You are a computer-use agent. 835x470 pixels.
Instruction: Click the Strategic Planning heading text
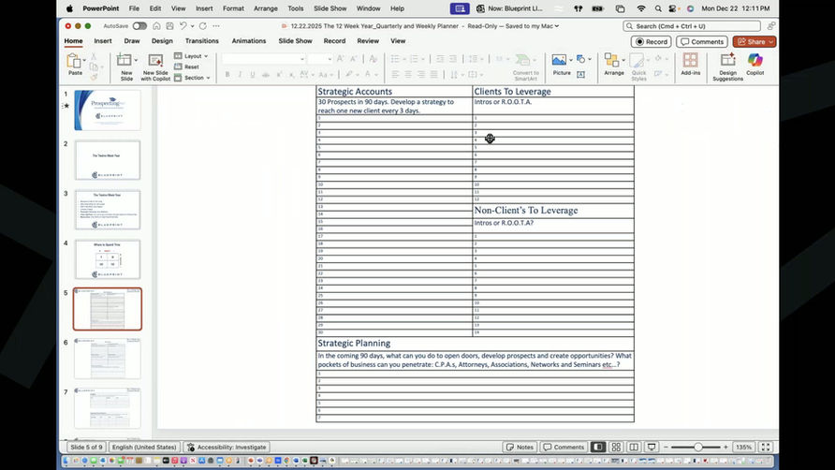pyautogui.click(x=354, y=344)
